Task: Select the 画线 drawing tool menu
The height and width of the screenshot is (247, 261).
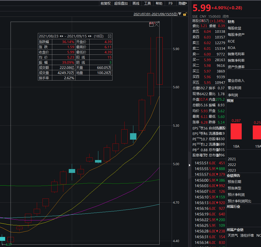Action: 136,3
